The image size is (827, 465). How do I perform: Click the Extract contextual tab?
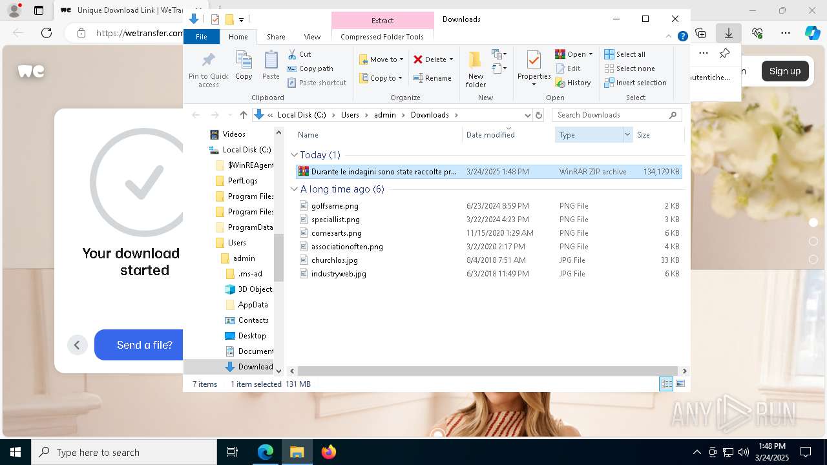(382, 20)
